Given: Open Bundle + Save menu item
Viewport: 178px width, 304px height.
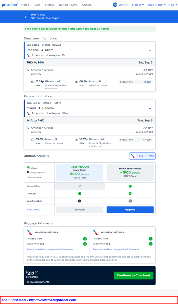Looking at the screenshot, I should (x=68, y=5).
